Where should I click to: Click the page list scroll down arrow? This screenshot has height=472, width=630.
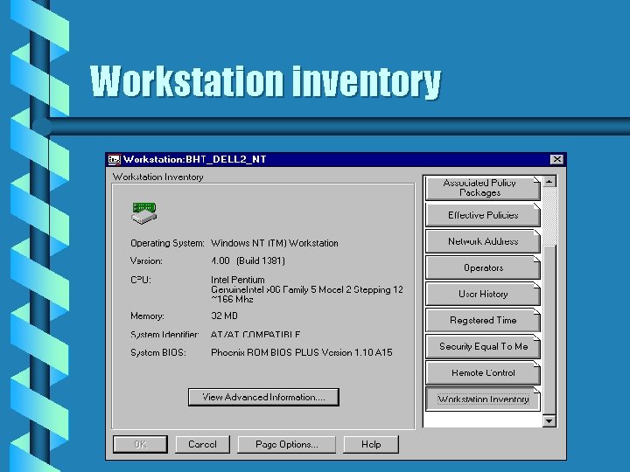click(549, 421)
